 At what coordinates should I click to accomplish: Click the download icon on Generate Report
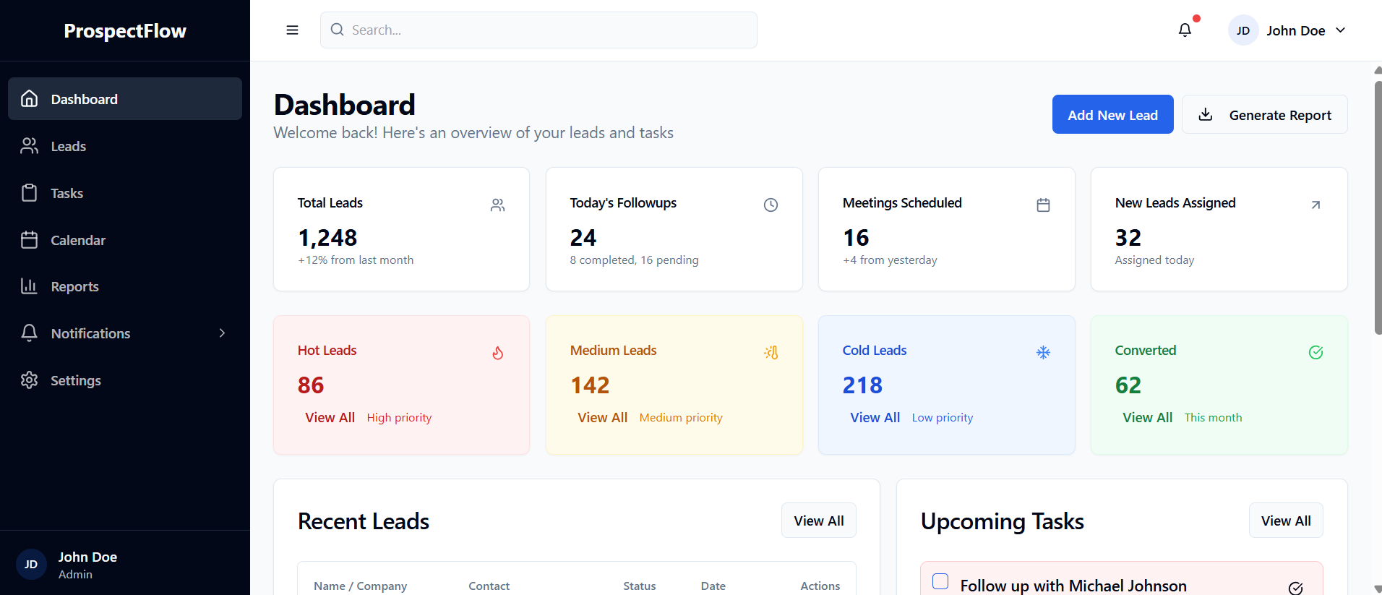(x=1206, y=114)
